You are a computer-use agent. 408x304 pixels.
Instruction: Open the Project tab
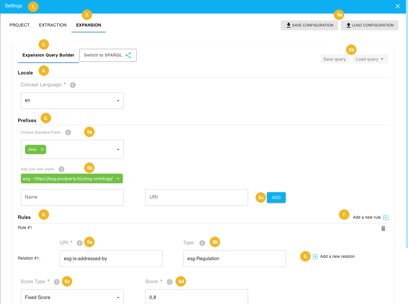[20, 25]
